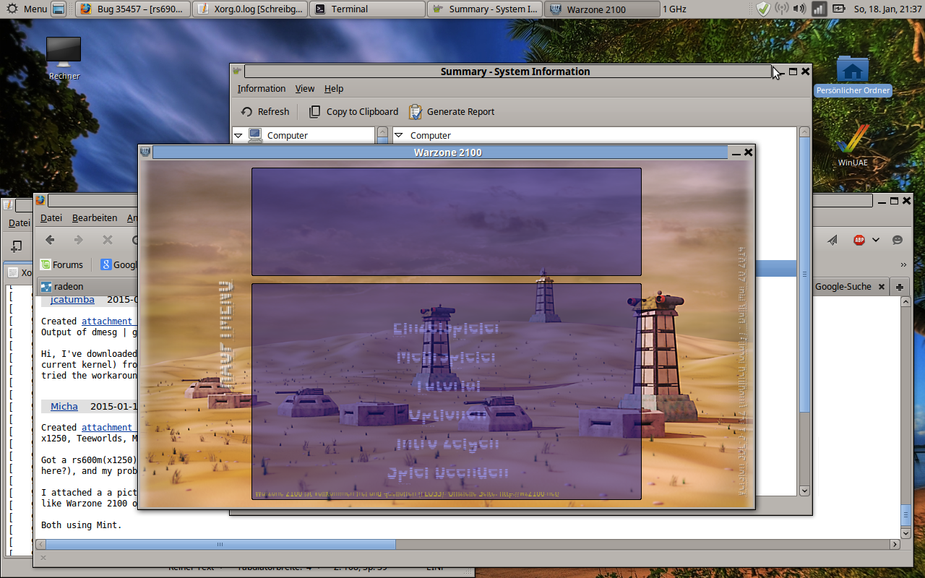The image size is (925, 578).
Task: Collapse the Computer tree node in left pane
Action: click(x=238, y=135)
